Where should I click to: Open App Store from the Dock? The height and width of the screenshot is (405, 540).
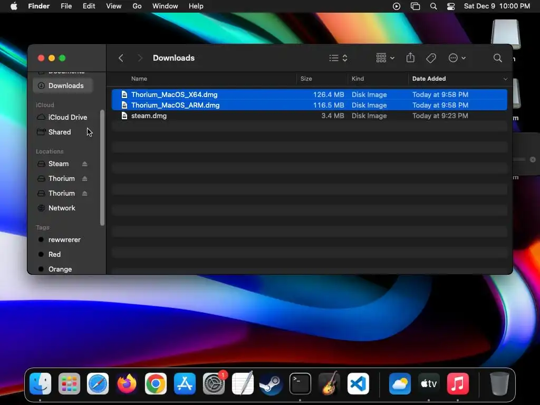tap(185, 384)
